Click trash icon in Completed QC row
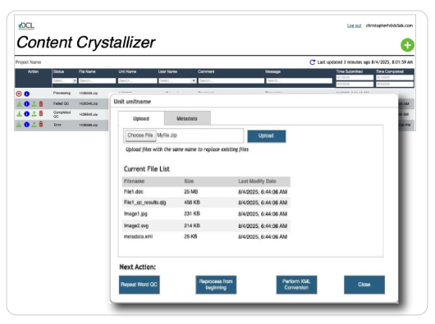The image size is (435, 324). coord(41,114)
